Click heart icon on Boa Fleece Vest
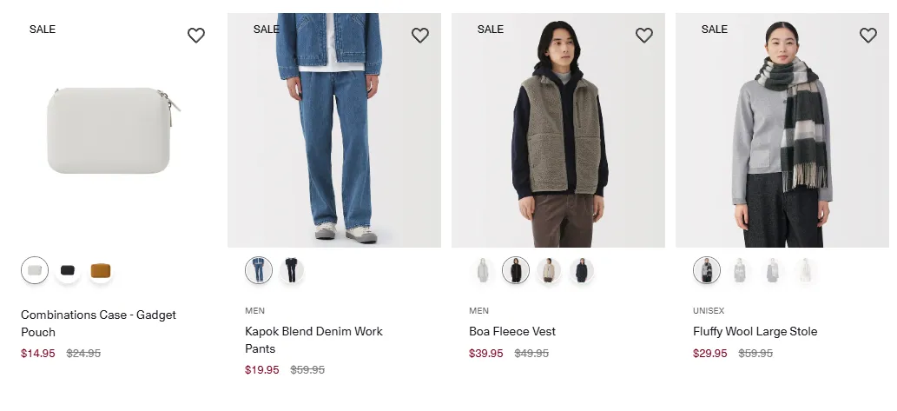 (644, 36)
